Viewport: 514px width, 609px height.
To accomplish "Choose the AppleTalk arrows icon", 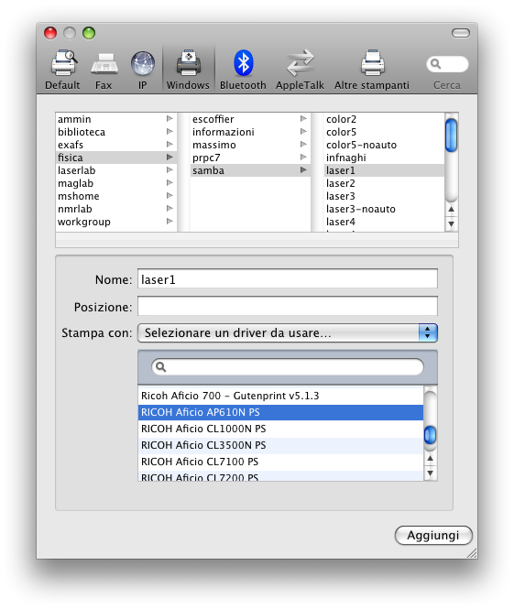I will (x=300, y=63).
